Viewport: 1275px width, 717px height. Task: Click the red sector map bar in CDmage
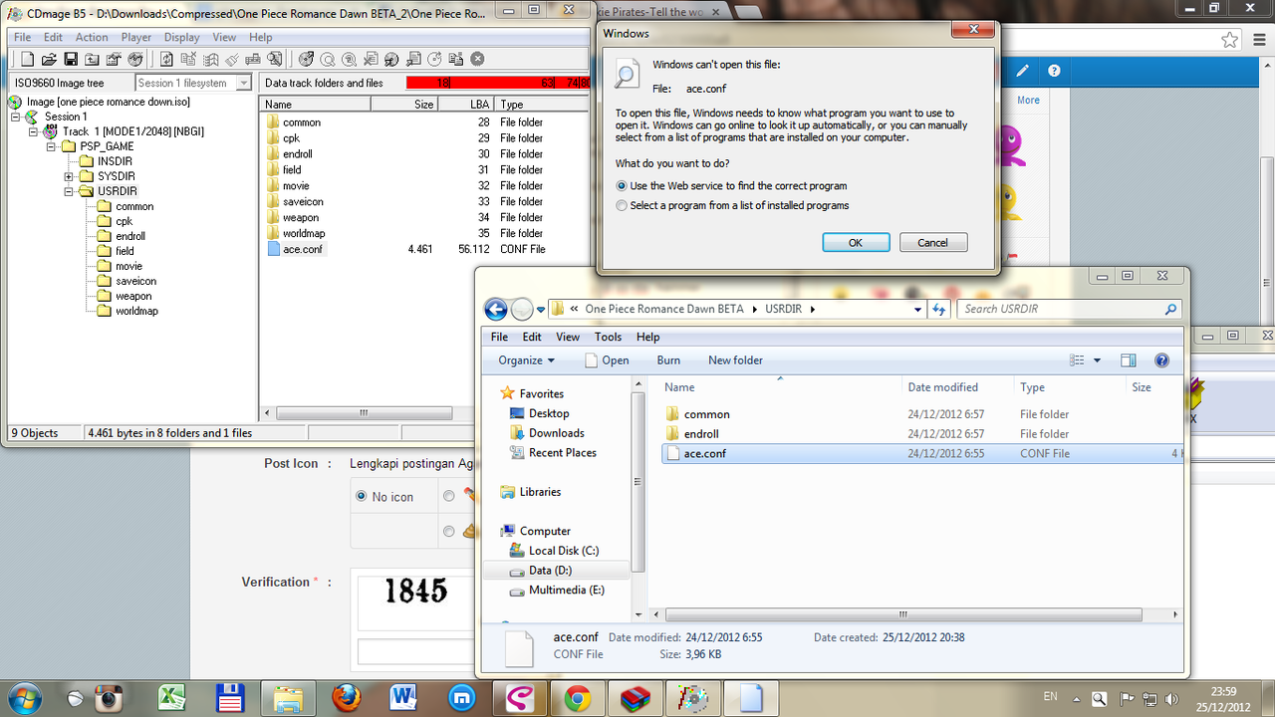pyautogui.click(x=498, y=83)
